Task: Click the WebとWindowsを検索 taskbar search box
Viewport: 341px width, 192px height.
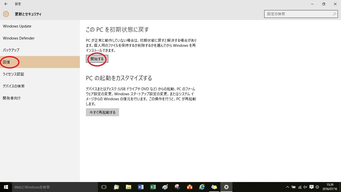Action: pyautogui.click(x=55, y=187)
